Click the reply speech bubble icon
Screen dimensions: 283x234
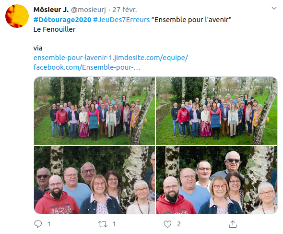coord(38,224)
